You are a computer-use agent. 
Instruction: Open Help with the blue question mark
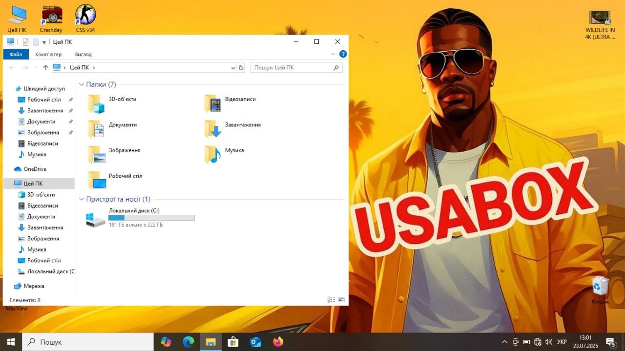[x=343, y=54]
